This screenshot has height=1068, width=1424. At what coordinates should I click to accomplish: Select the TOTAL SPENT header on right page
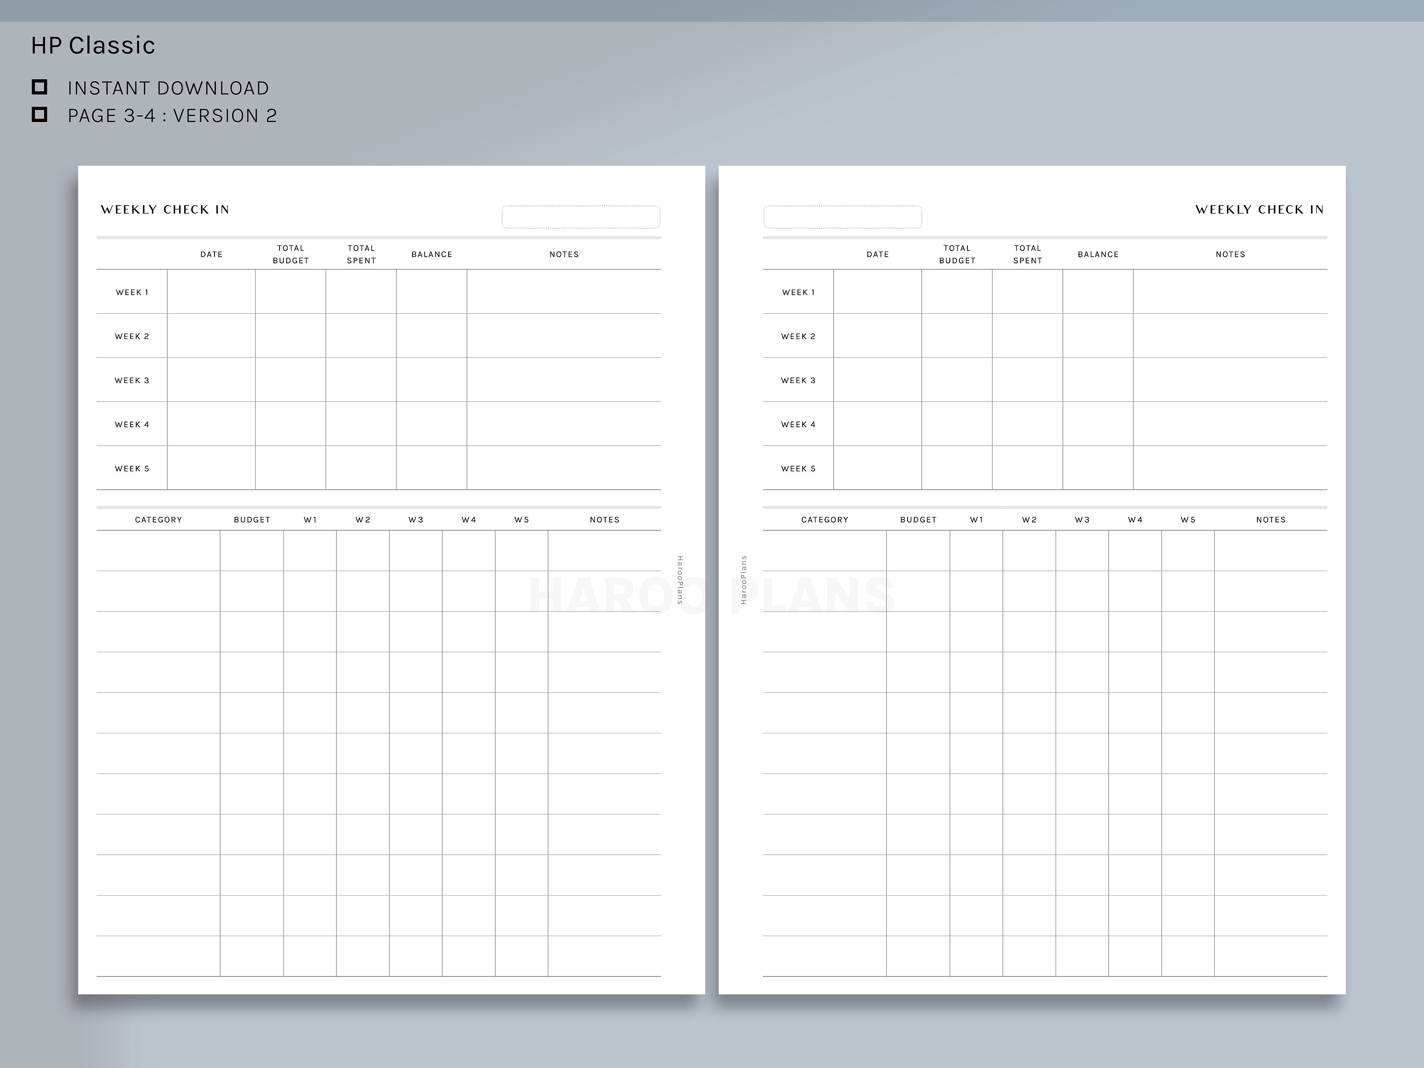pos(1028,254)
